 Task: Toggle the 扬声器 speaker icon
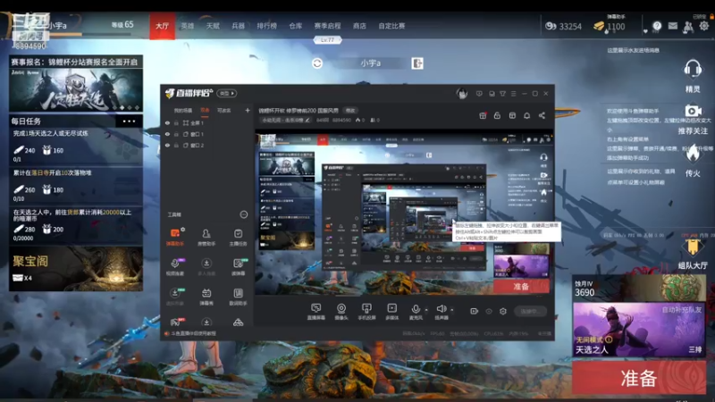pos(441,310)
